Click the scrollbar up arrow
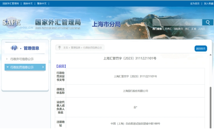 click(210, 55)
